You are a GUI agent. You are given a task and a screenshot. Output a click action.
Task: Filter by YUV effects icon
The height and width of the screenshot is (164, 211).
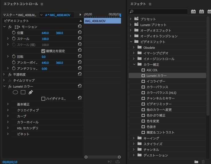pos(209,12)
